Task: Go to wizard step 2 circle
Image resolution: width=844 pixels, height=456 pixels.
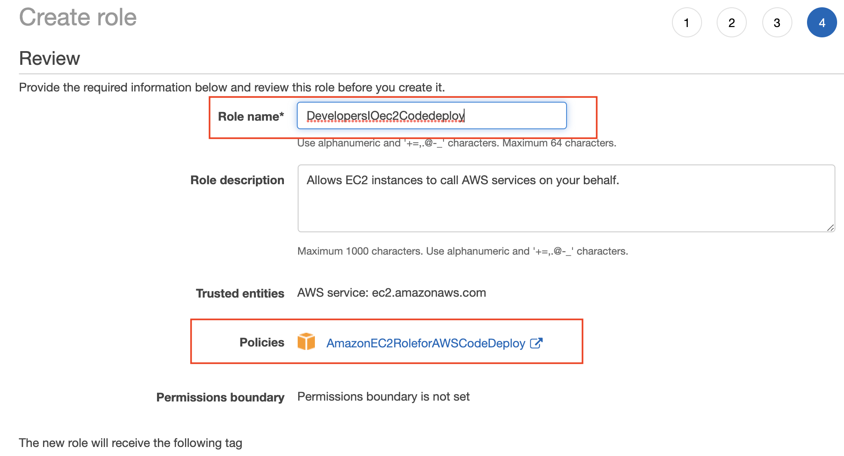Action: 731,22
